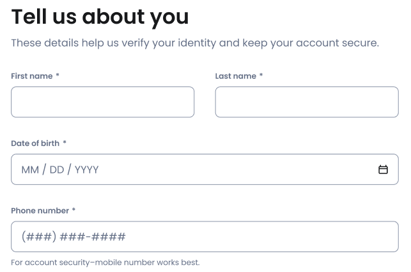Screen dimensions: 411x272
Task: Select the DD day segment
Action: tap(57, 170)
